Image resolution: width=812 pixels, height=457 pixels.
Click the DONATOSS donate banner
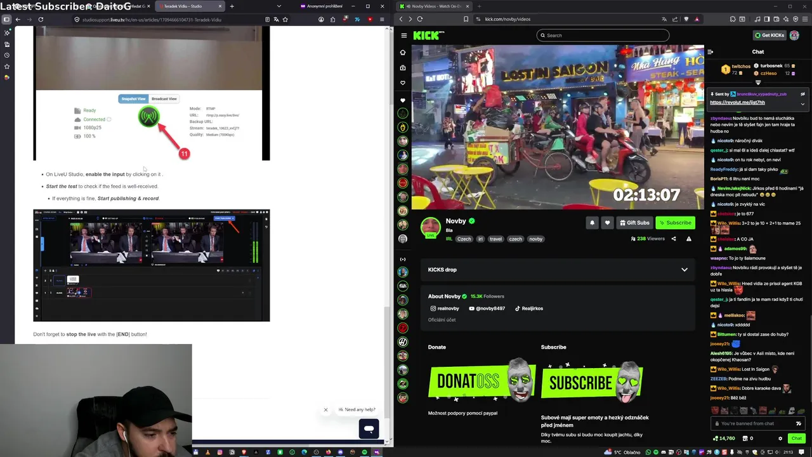[x=481, y=380]
